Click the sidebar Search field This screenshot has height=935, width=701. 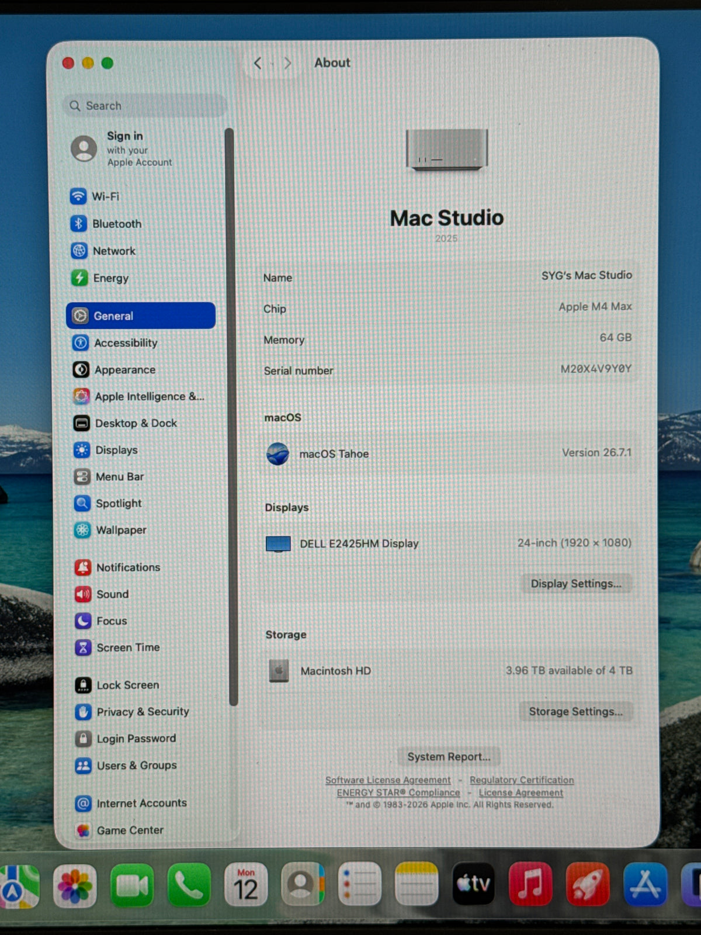click(x=144, y=106)
